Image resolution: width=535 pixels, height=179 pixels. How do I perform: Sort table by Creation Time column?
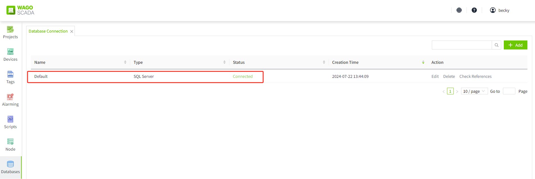(x=423, y=62)
